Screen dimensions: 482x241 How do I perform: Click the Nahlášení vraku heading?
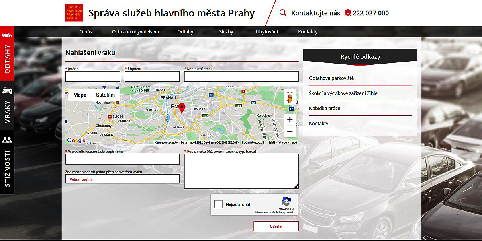tap(90, 53)
